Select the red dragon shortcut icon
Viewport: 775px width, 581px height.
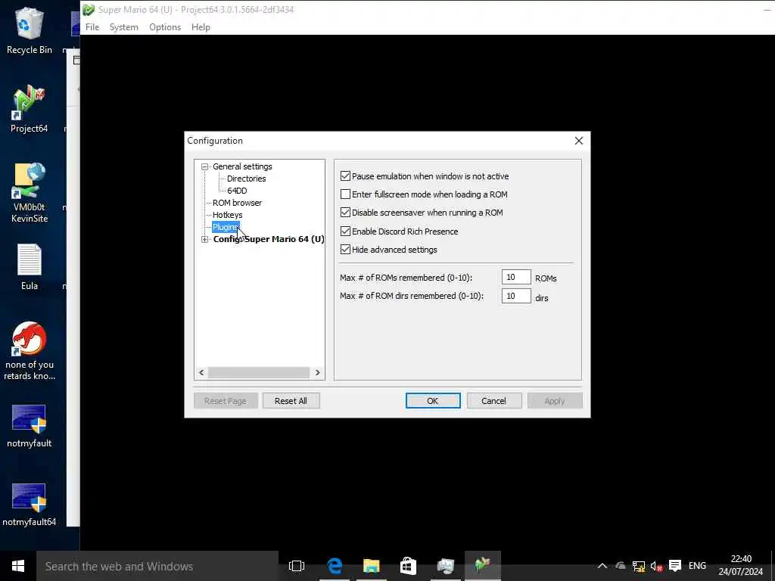pos(30,351)
